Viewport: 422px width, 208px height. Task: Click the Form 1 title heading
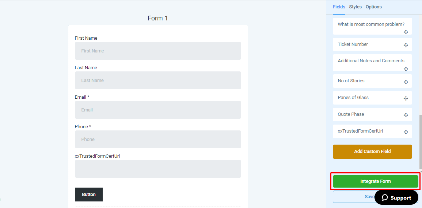click(158, 18)
